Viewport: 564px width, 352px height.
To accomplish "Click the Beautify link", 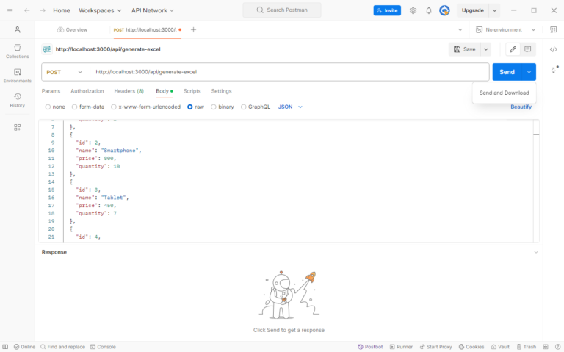I will tap(521, 107).
